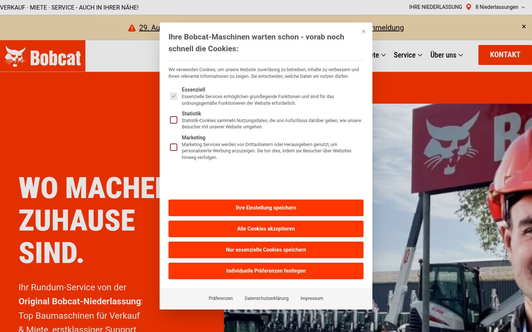This screenshot has width=532, height=332.
Task: Open the Datenschutzerklärung link
Action: [266, 298]
